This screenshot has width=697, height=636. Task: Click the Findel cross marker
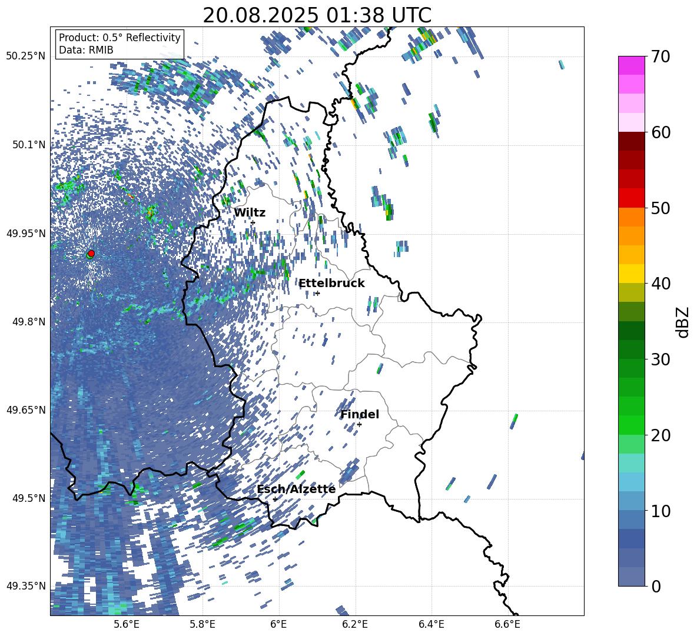(359, 425)
